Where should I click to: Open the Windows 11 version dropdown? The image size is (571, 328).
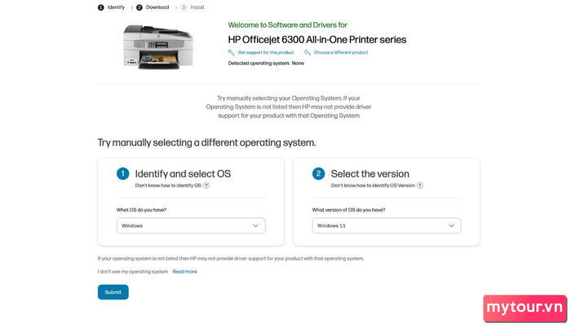(x=387, y=225)
